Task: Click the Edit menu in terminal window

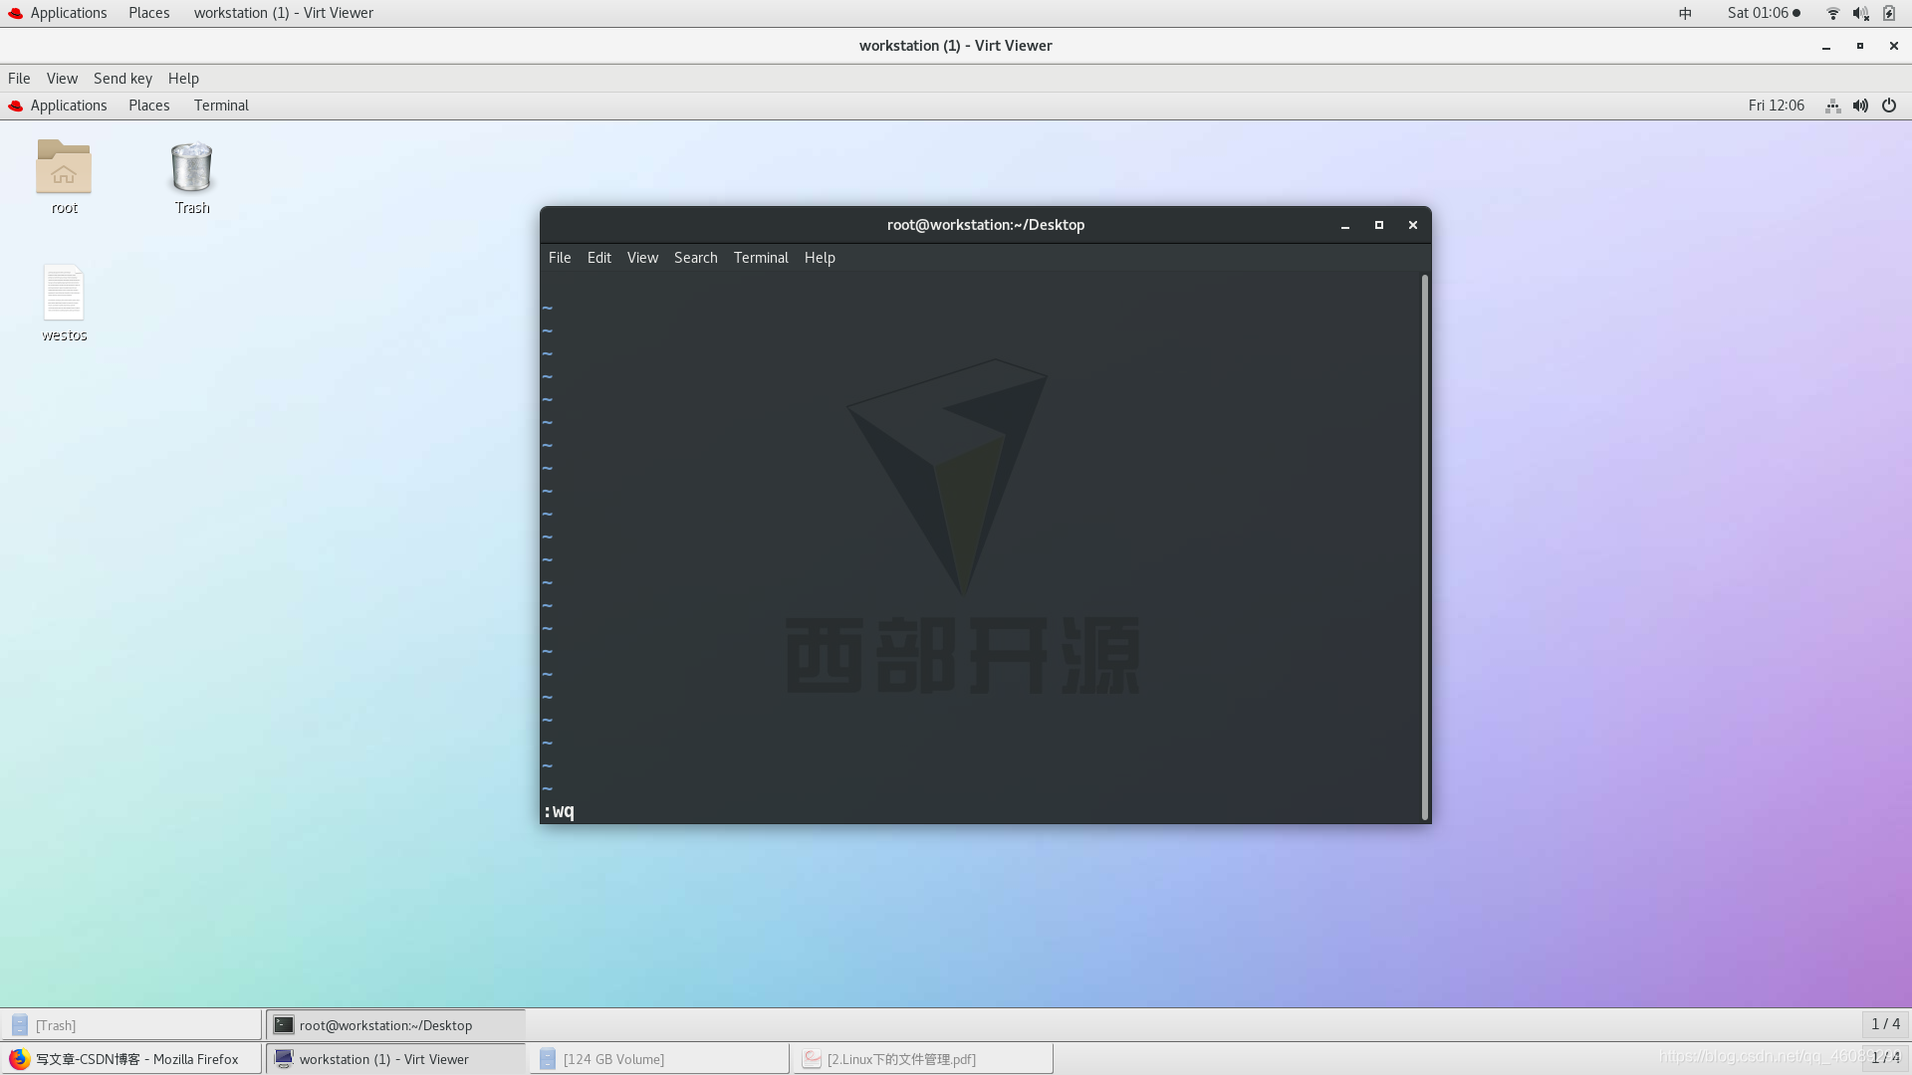Action: (598, 256)
